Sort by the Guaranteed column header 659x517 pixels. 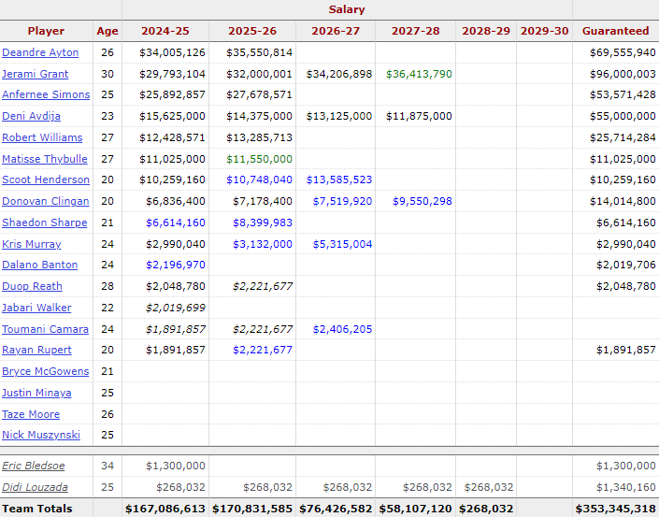pos(616,31)
